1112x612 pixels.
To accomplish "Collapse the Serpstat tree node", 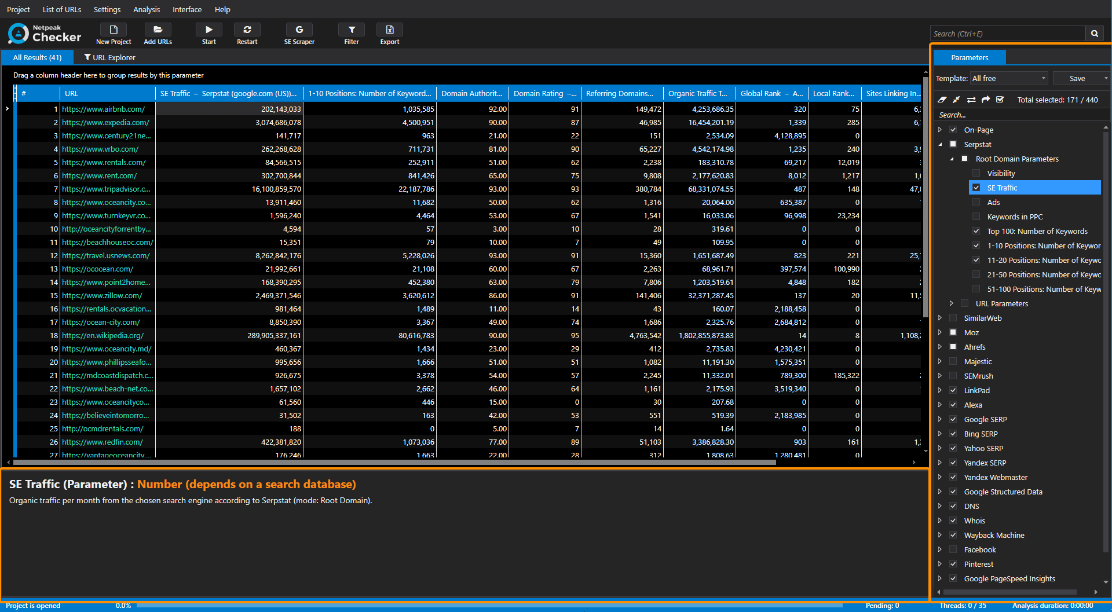I will pos(940,144).
